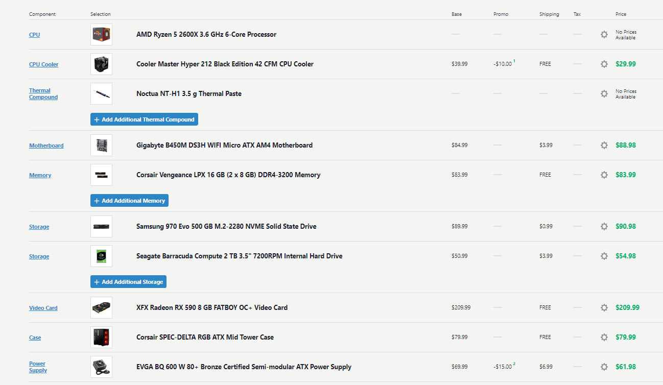Open Cooler Master Hyper 212 Black Edition name
Screen dimensions: 663x385
click(225, 64)
